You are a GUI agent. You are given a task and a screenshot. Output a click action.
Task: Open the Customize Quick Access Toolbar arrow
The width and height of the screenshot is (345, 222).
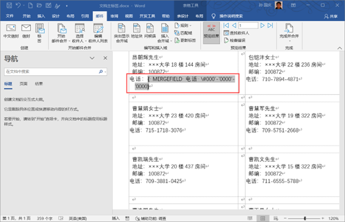(x=67, y=6)
